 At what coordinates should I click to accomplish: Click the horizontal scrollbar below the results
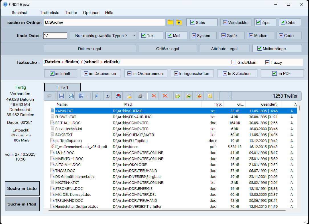[167, 210]
